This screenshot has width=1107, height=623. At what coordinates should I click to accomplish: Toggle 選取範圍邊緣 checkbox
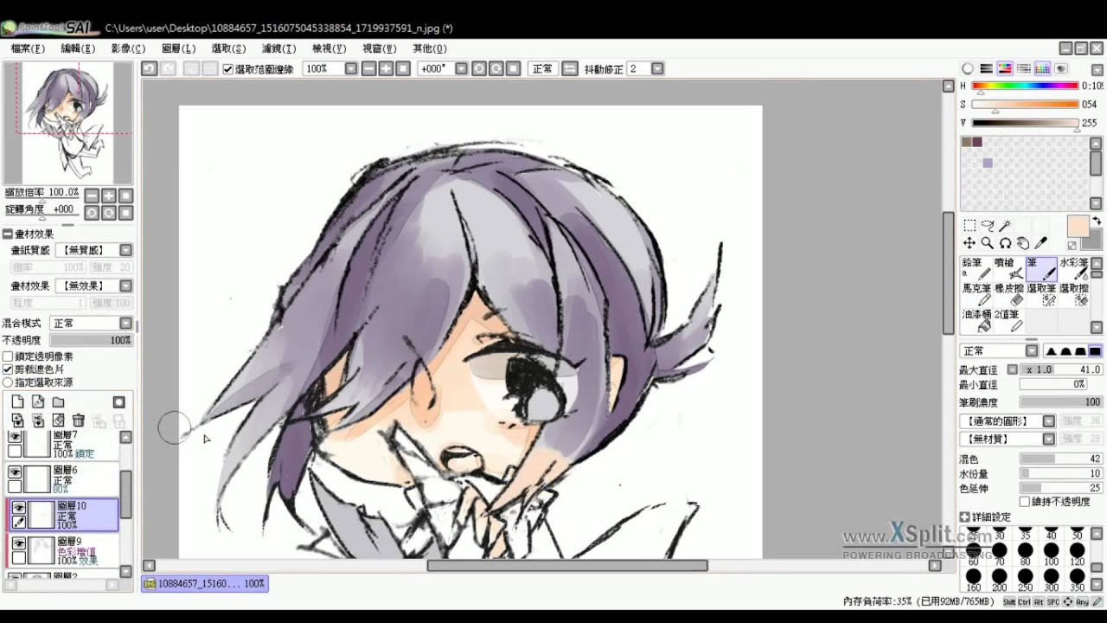coord(228,69)
